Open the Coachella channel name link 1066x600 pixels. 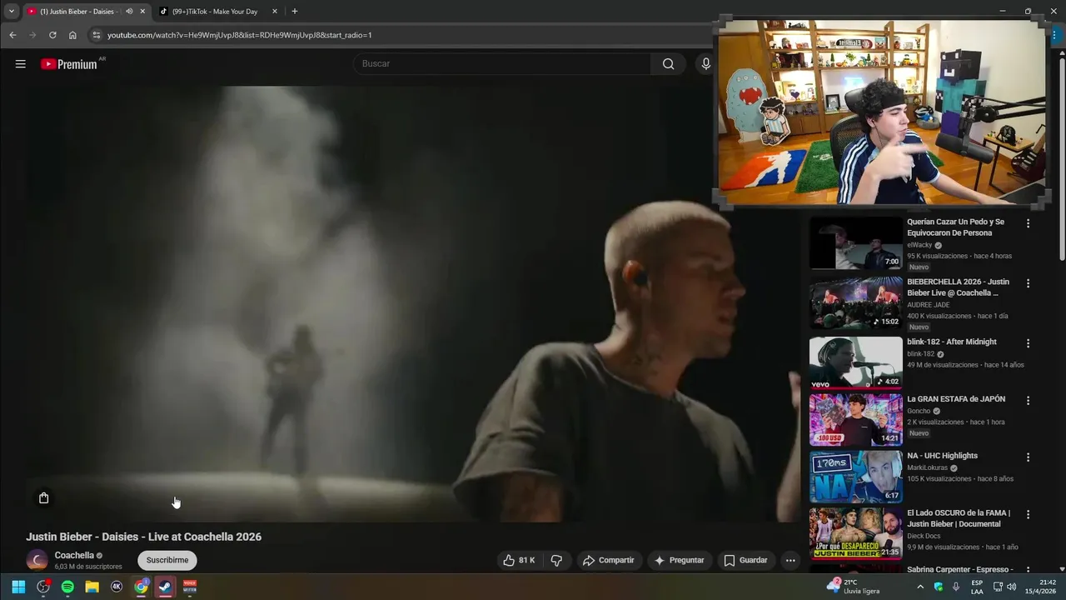pyautogui.click(x=74, y=555)
